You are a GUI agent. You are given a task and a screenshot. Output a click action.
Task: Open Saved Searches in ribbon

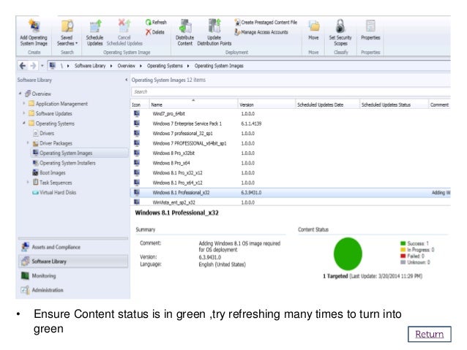pyautogui.click(x=68, y=26)
